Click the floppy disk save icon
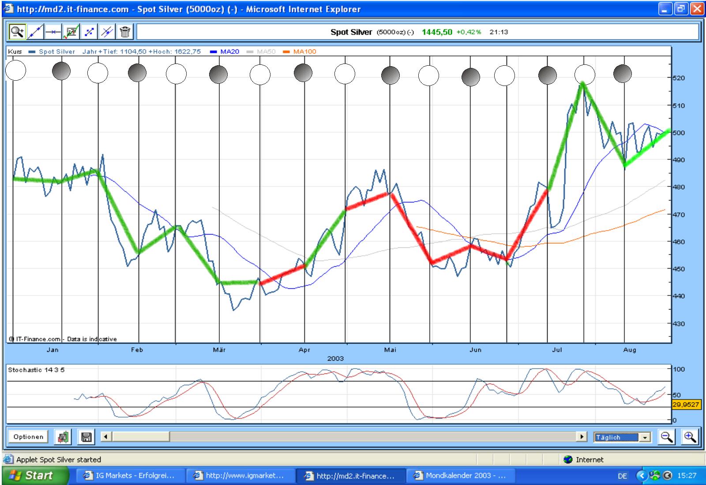This screenshot has height=485, width=706. click(x=86, y=437)
